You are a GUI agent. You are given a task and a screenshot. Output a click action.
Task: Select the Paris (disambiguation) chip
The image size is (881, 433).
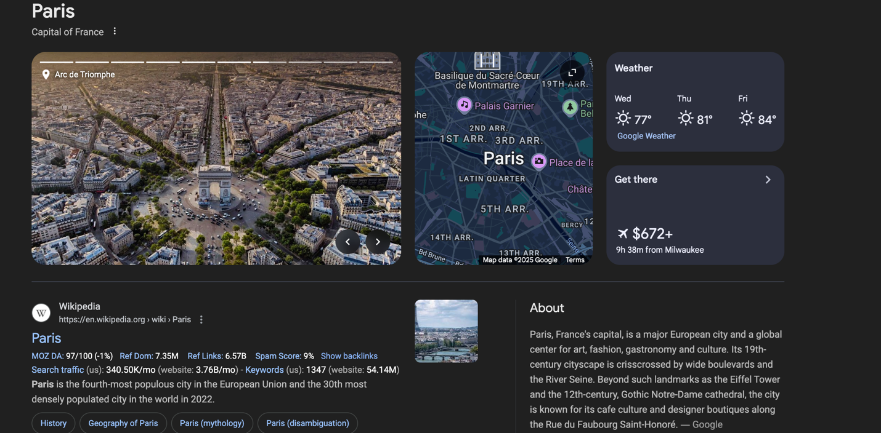point(307,423)
